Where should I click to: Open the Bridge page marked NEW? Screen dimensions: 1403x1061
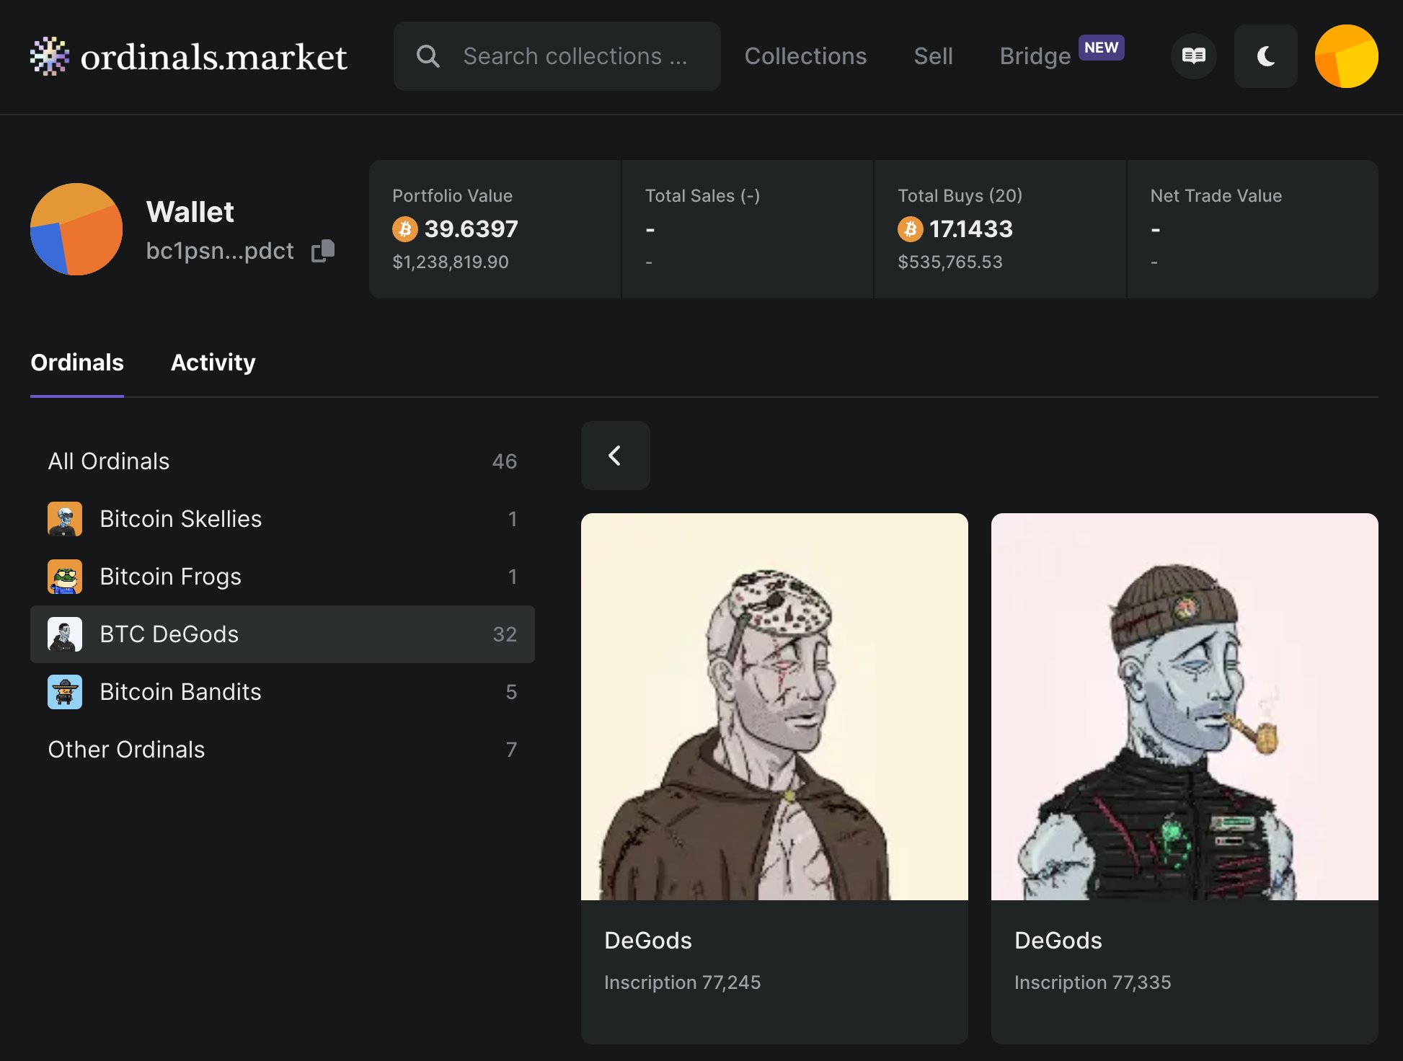click(x=1035, y=56)
